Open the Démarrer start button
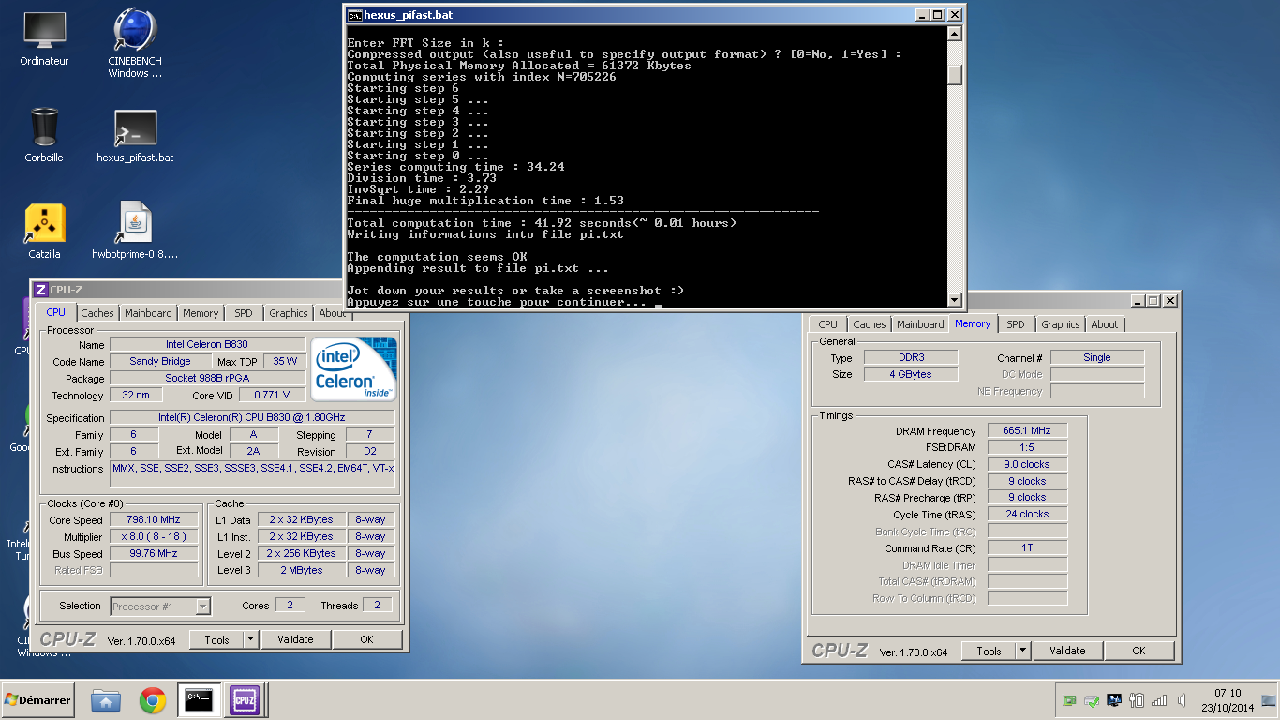Screen dimensions: 1280x720 pos(38,700)
